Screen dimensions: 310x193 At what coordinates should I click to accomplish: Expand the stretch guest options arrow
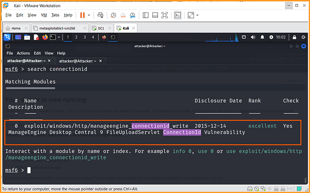(198, 15)
